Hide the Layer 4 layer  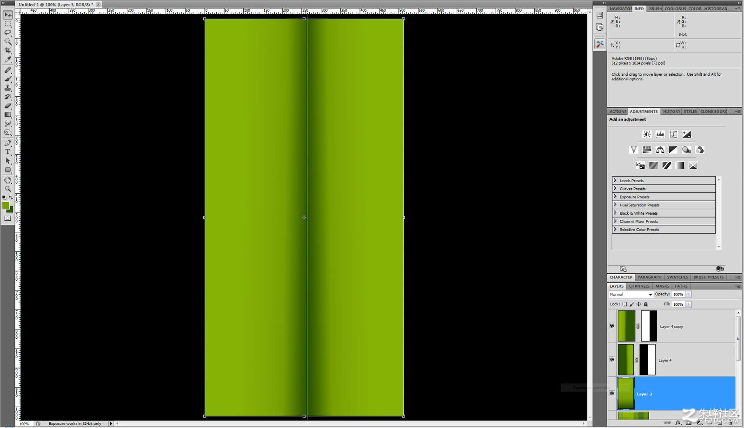612,360
